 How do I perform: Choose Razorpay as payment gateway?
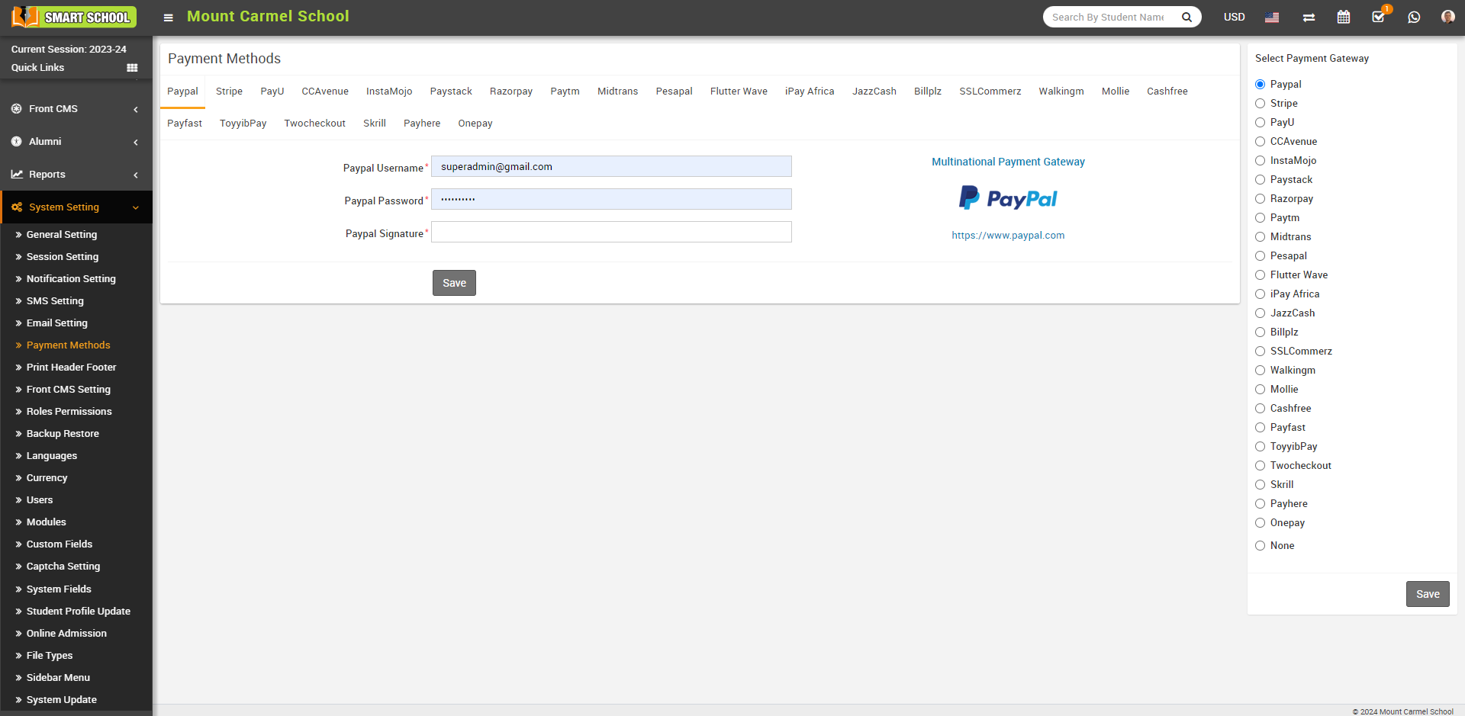[1261, 199]
